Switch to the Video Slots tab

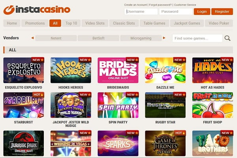click(95, 23)
